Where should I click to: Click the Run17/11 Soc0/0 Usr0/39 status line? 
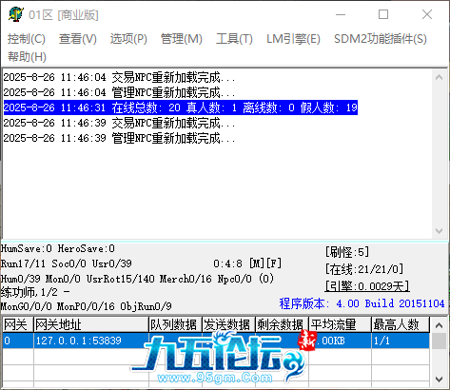coord(67,263)
